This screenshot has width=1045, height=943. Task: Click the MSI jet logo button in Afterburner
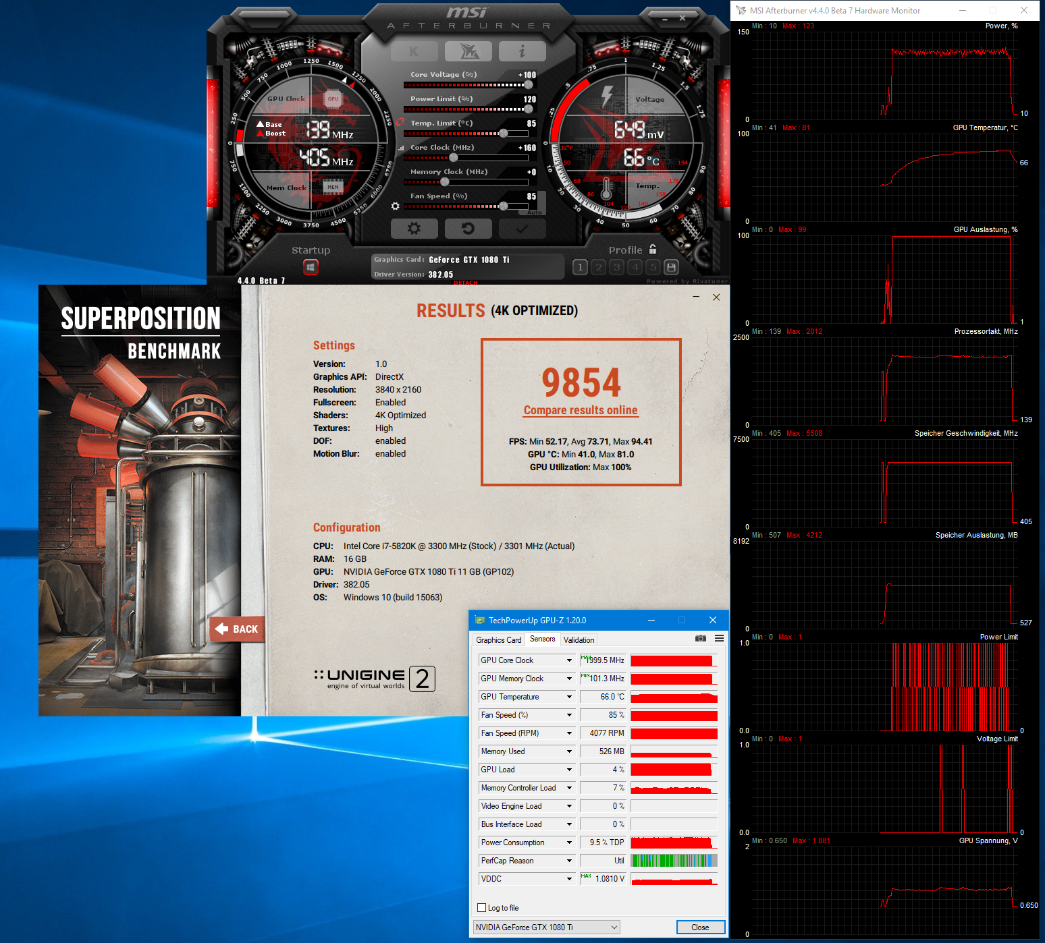point(468,51)
